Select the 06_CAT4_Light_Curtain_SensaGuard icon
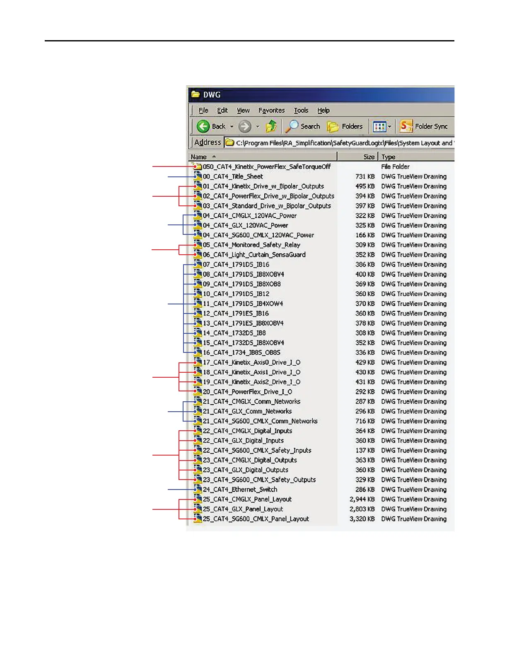The image size is (507, 656). point(198,255)
